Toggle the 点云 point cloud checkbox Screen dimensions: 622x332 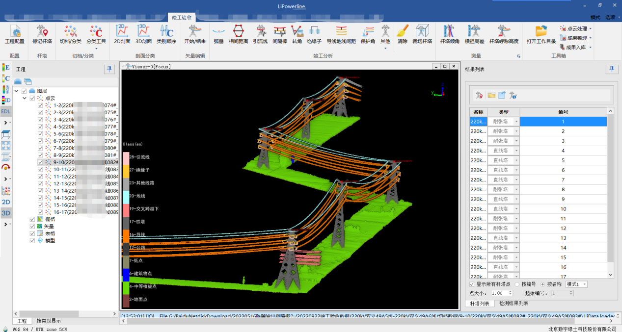coord(32,98)
